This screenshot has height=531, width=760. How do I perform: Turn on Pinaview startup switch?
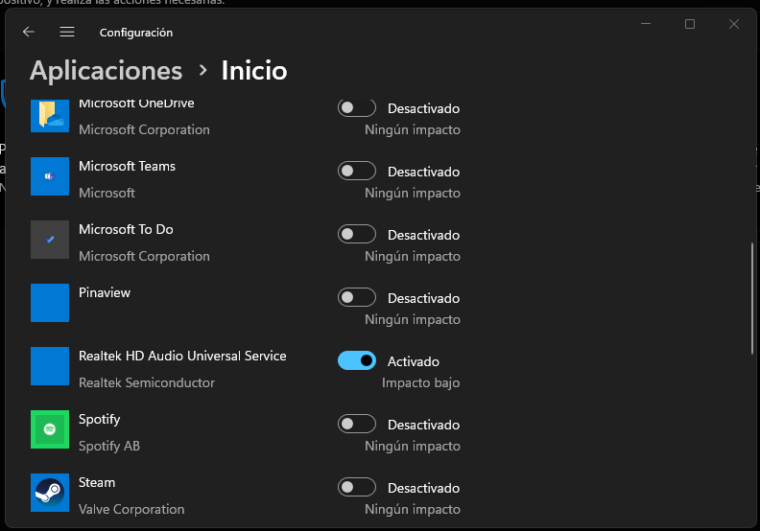357,297
